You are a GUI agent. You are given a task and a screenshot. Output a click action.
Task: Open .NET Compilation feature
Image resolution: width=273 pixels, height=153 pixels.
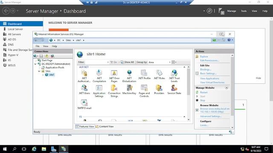[x=99, y=76]
